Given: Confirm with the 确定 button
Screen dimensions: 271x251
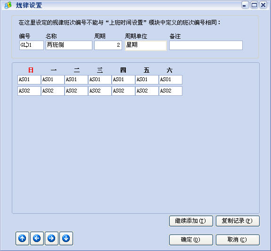Looking at the screenshot, I should tap(191, 240).
